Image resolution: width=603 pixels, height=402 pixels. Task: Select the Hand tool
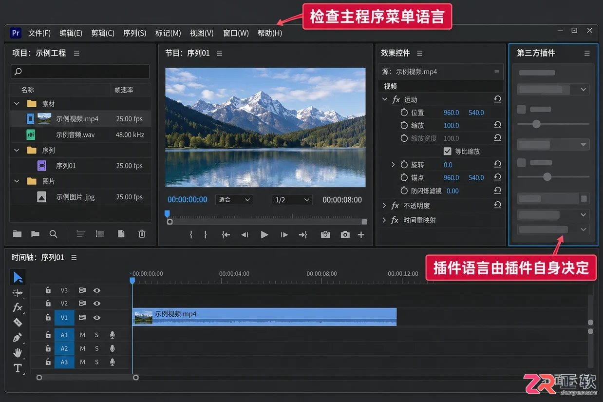[x=18, y=352]
